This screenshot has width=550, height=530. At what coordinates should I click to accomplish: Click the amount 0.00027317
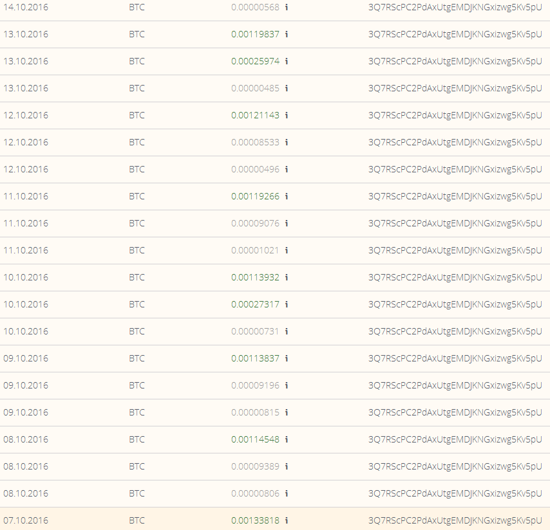[x=255, y=304]
